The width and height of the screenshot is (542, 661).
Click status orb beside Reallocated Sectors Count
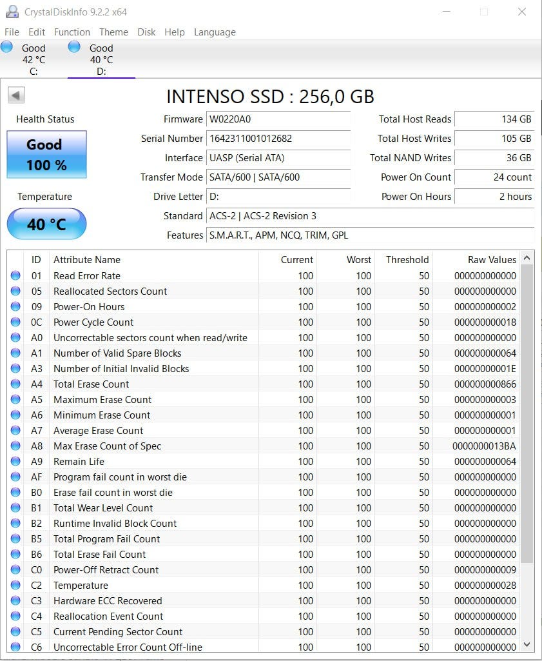click(15, 291)
